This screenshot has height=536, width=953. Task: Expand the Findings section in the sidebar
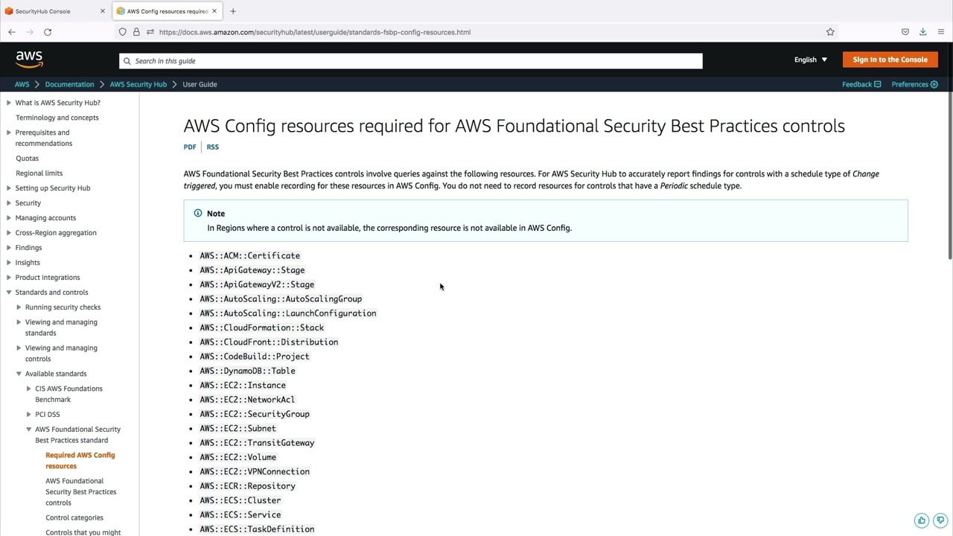(9, 248)
